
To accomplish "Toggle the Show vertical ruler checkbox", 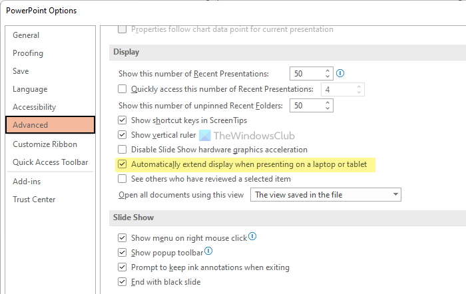I will point(122,135).
